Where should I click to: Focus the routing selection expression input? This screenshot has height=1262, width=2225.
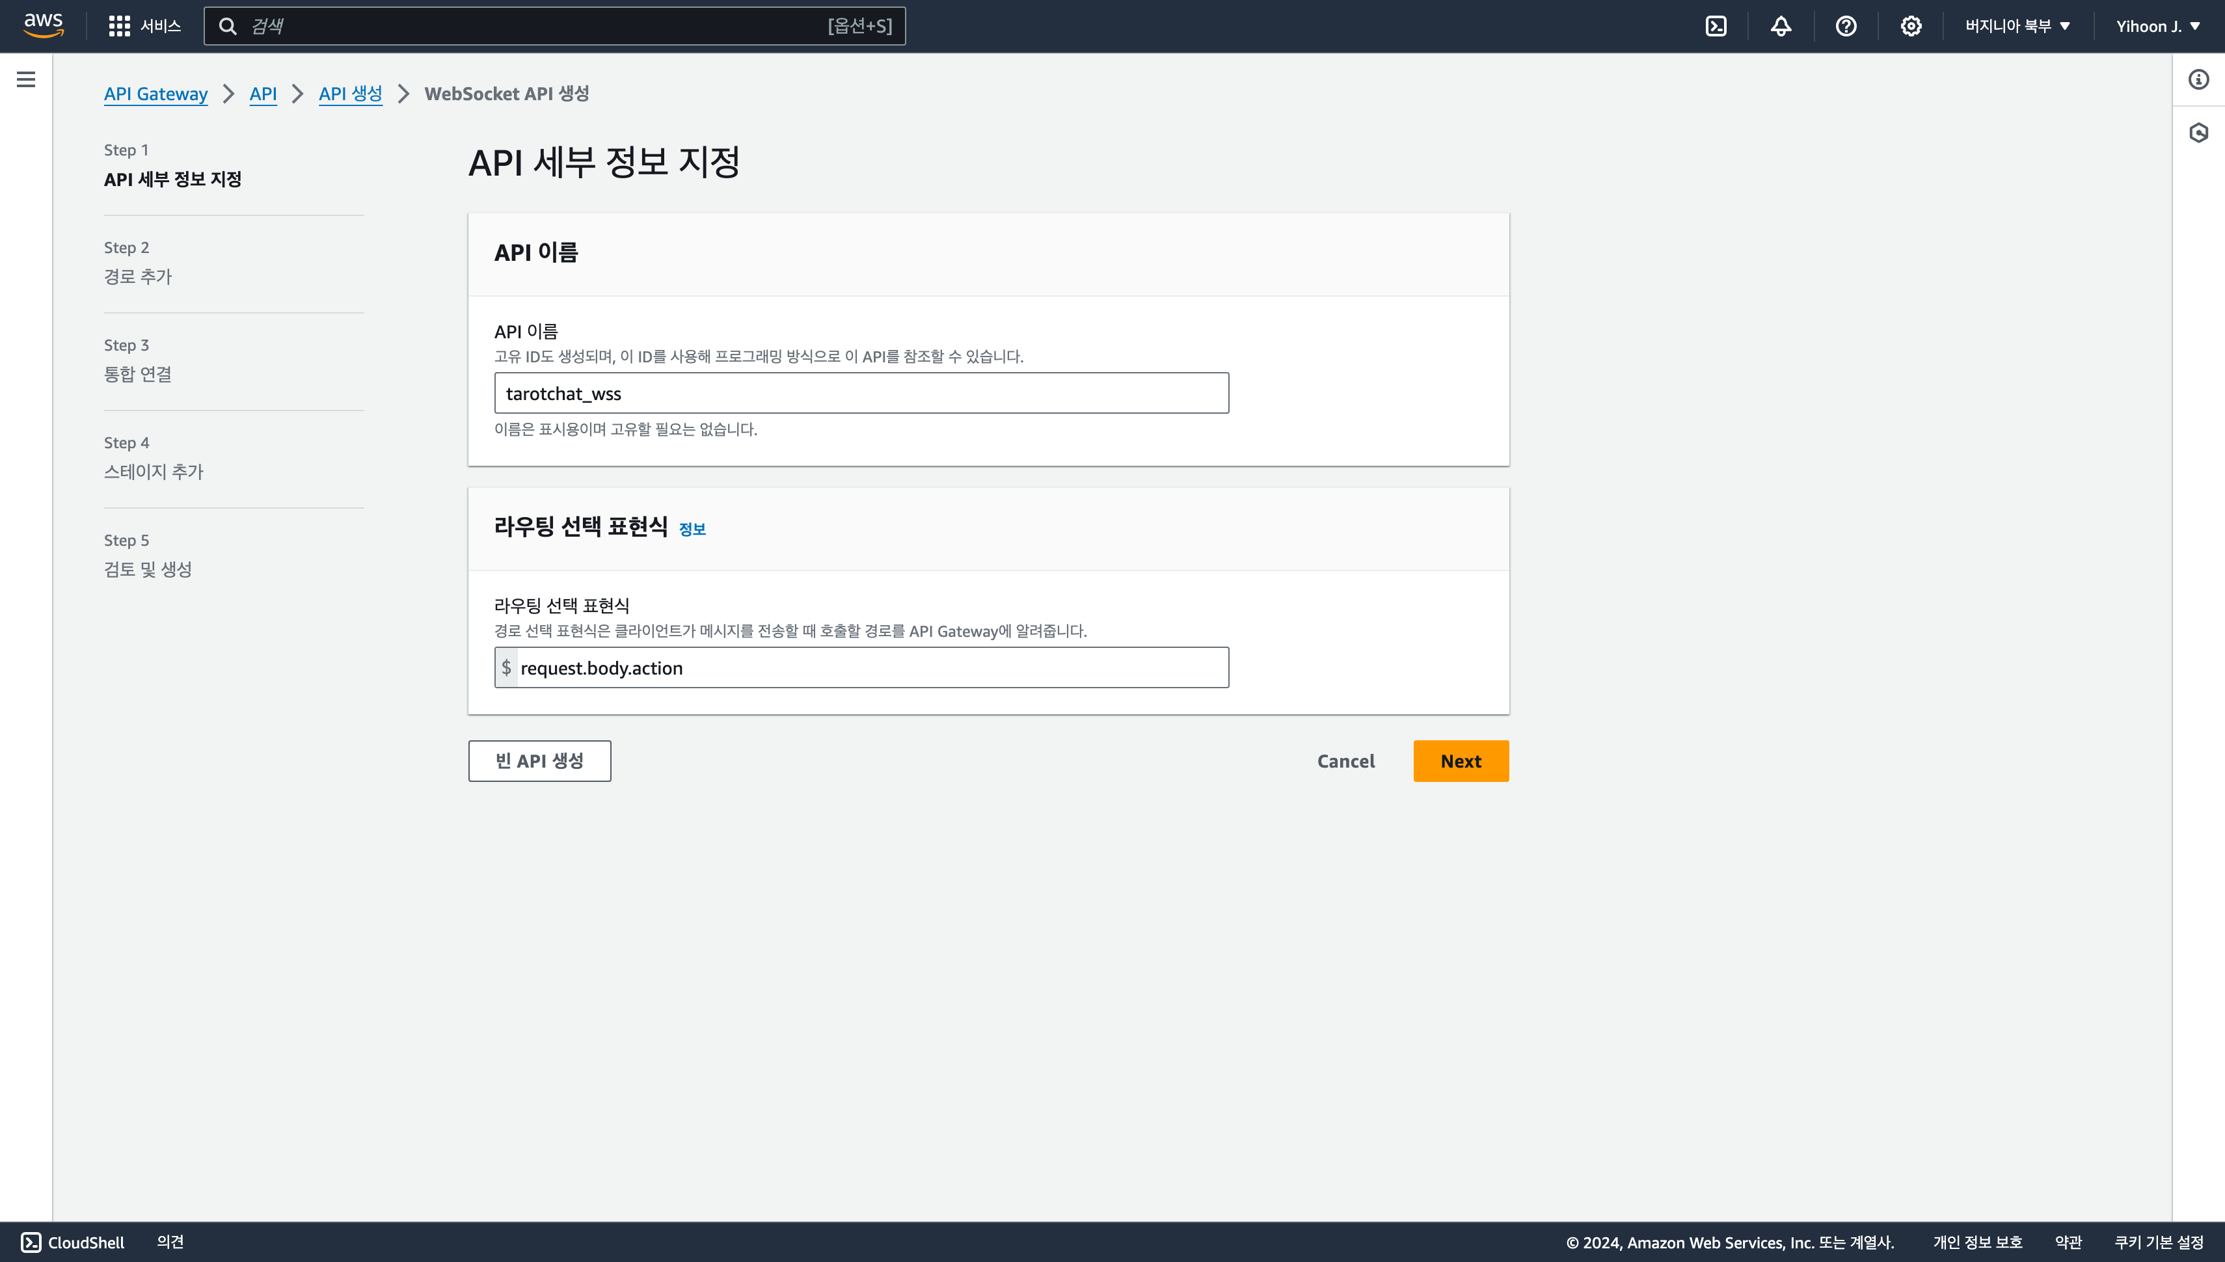pos(871,667)
